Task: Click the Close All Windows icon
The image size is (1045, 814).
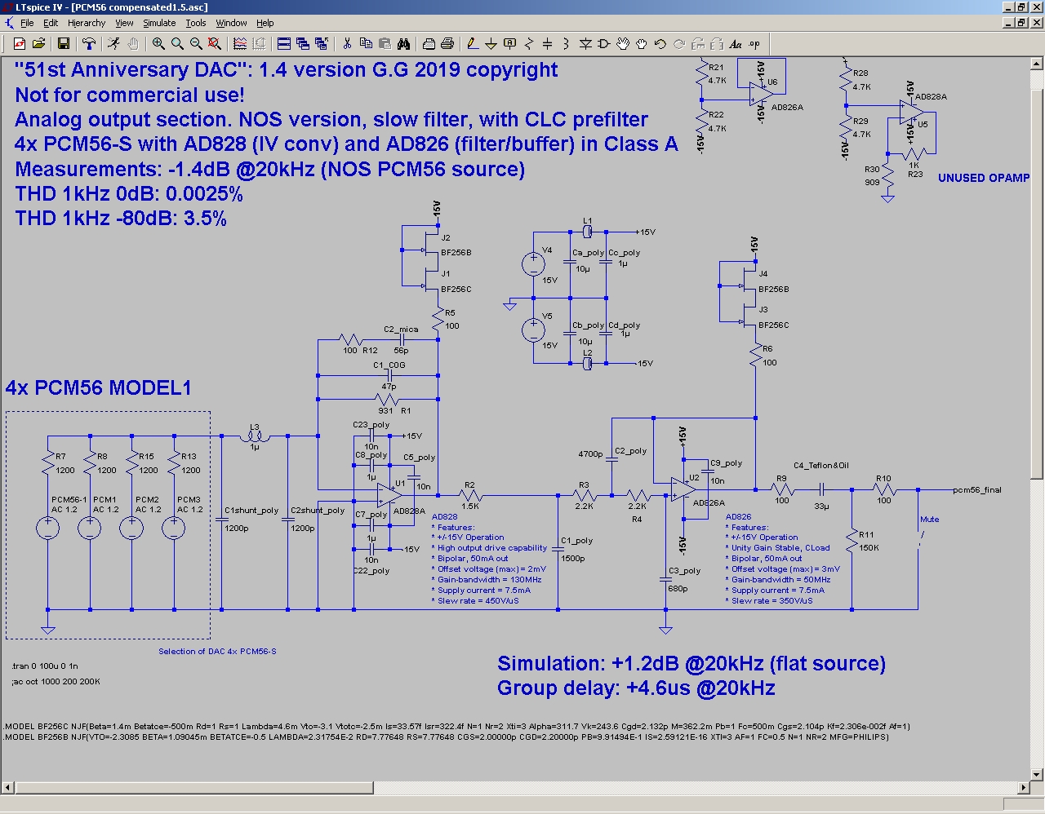Action: (322, 43)
